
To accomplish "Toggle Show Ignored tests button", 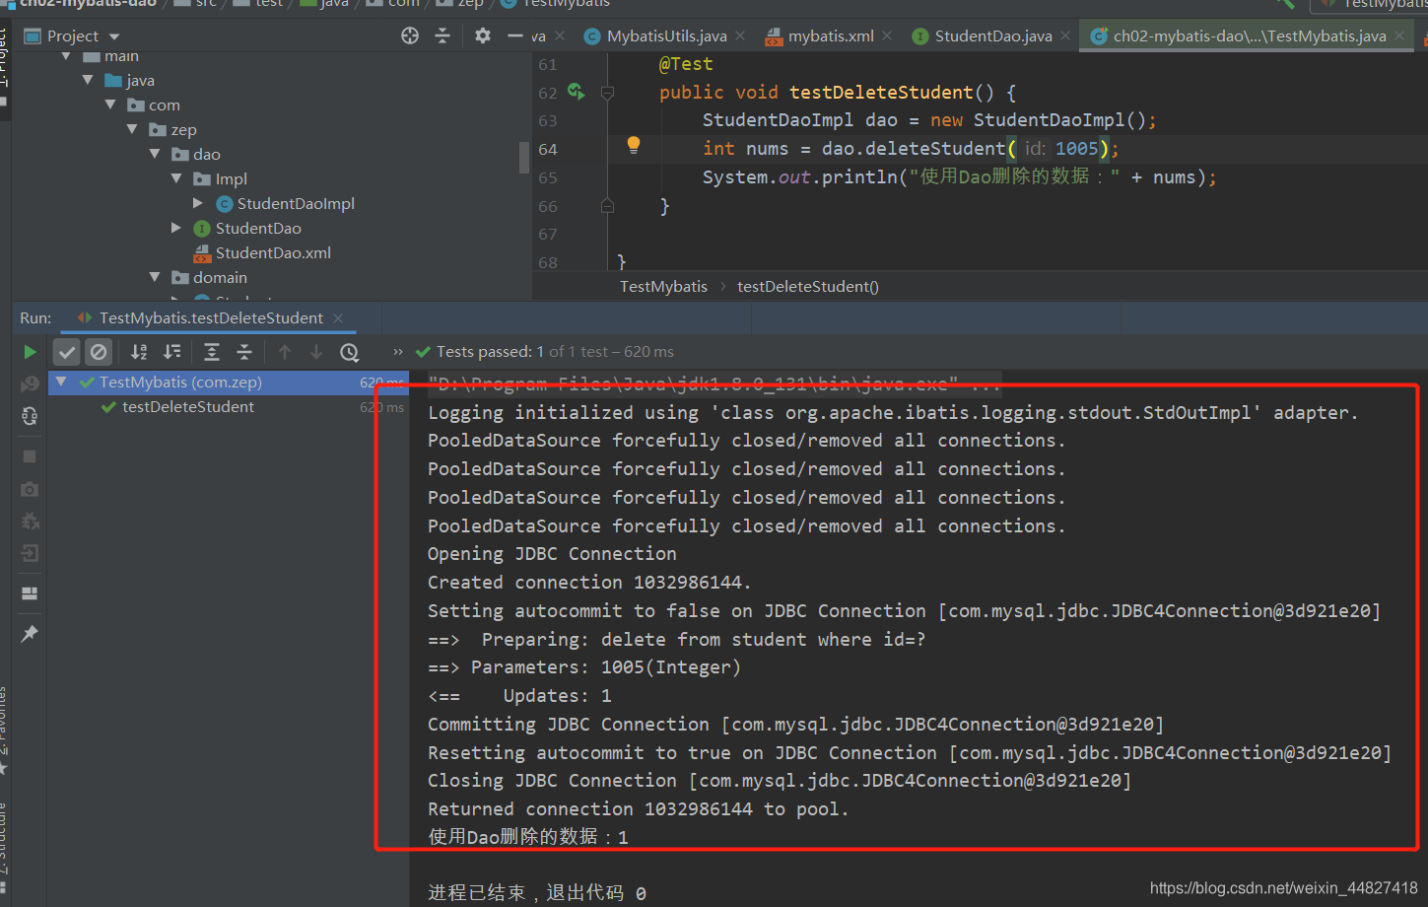I will 99,352.
